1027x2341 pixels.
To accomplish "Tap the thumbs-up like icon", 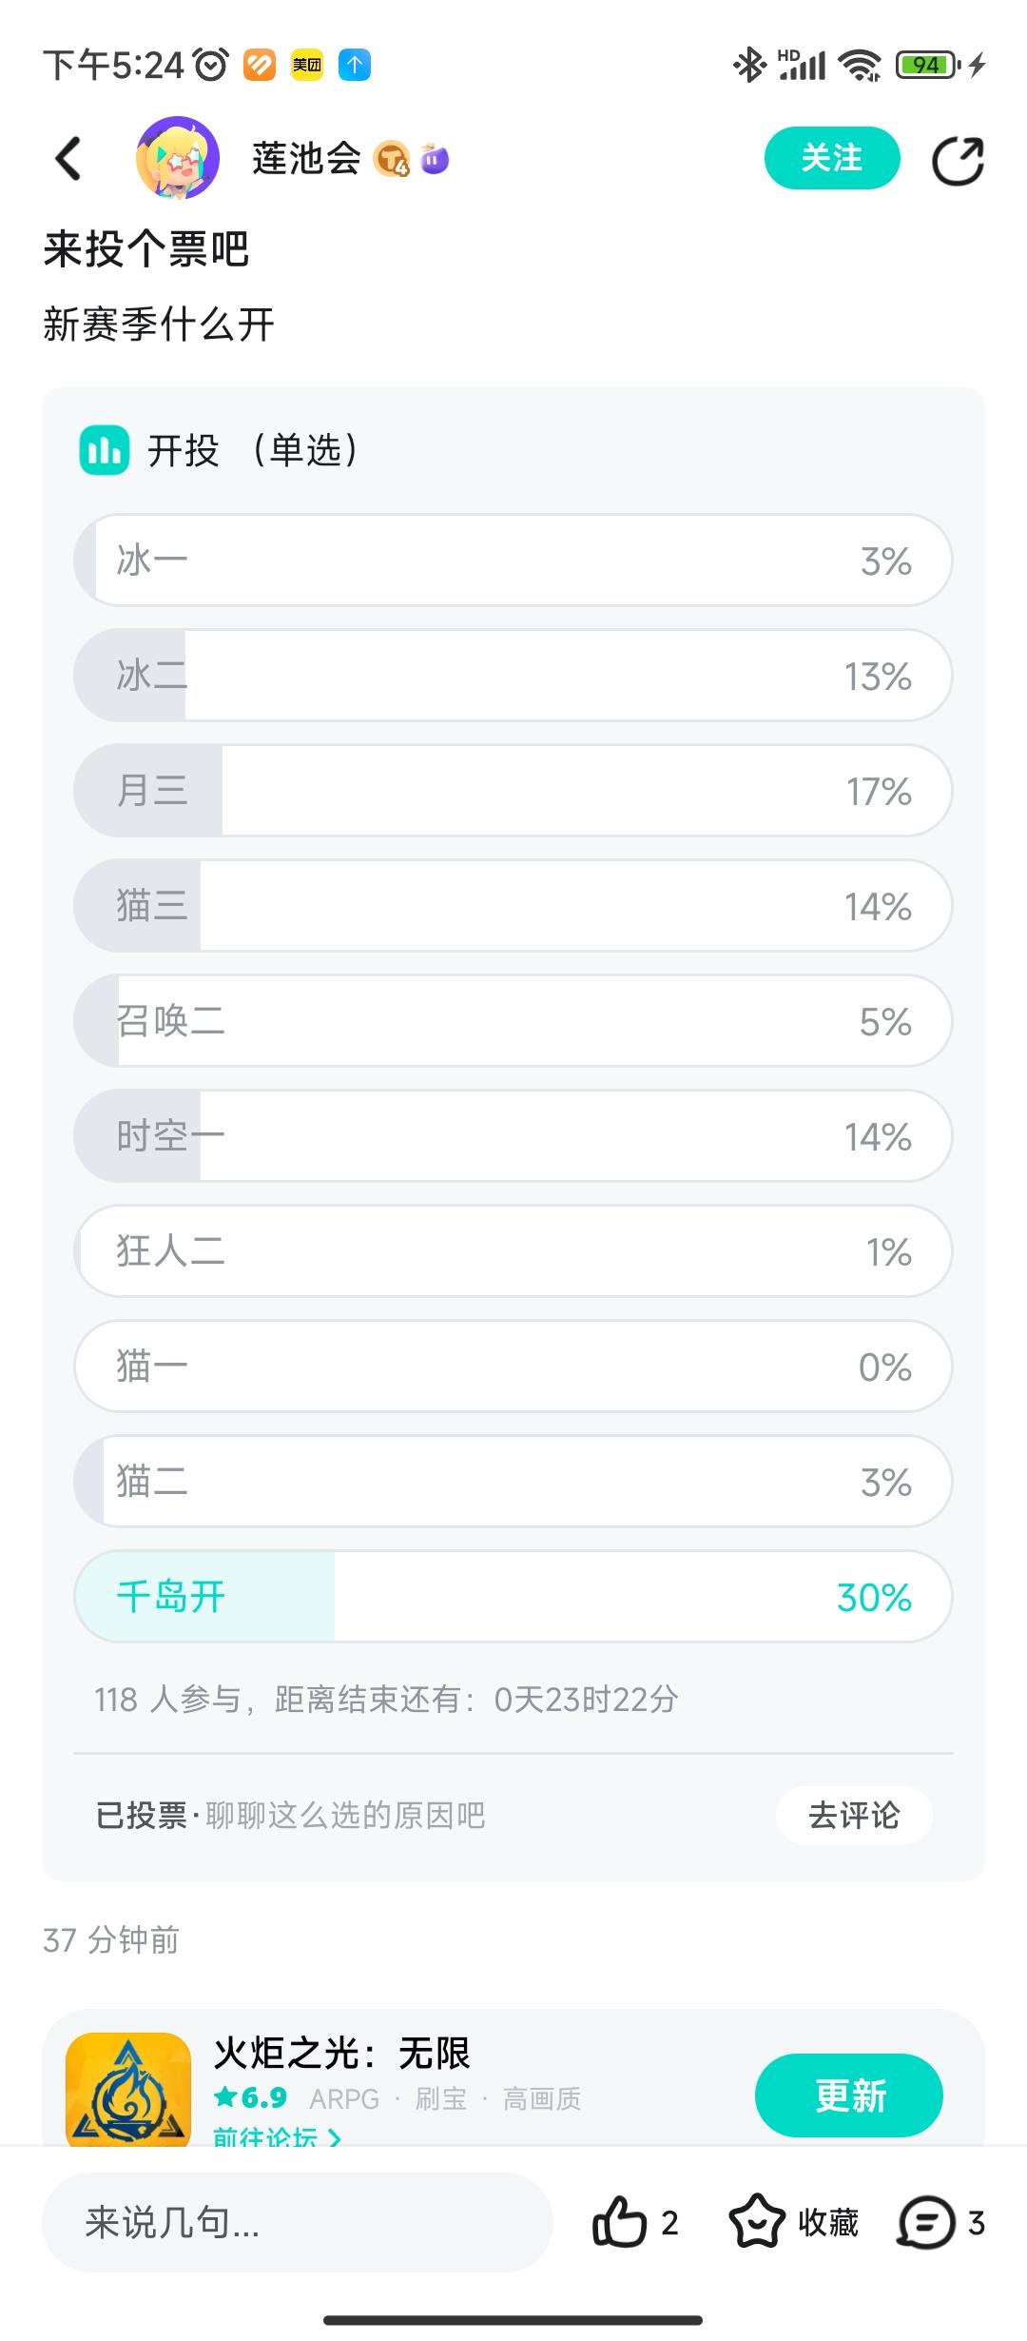I will (619, 2223).
